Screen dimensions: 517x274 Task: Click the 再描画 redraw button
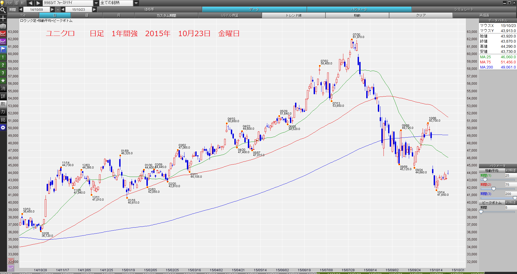484,15
